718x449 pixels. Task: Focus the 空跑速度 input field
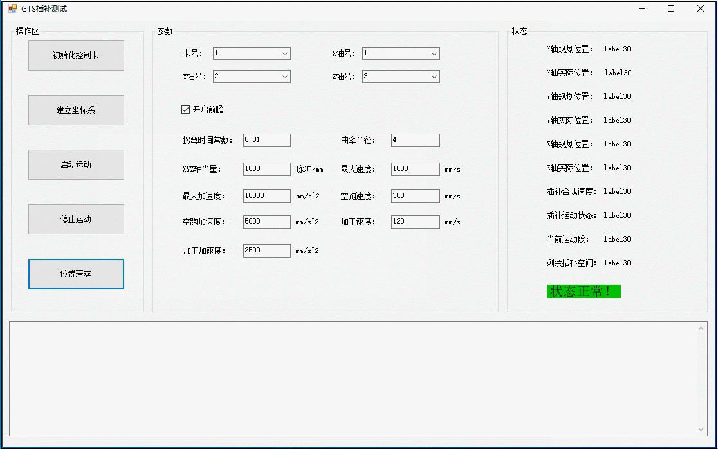pos(416,196)
